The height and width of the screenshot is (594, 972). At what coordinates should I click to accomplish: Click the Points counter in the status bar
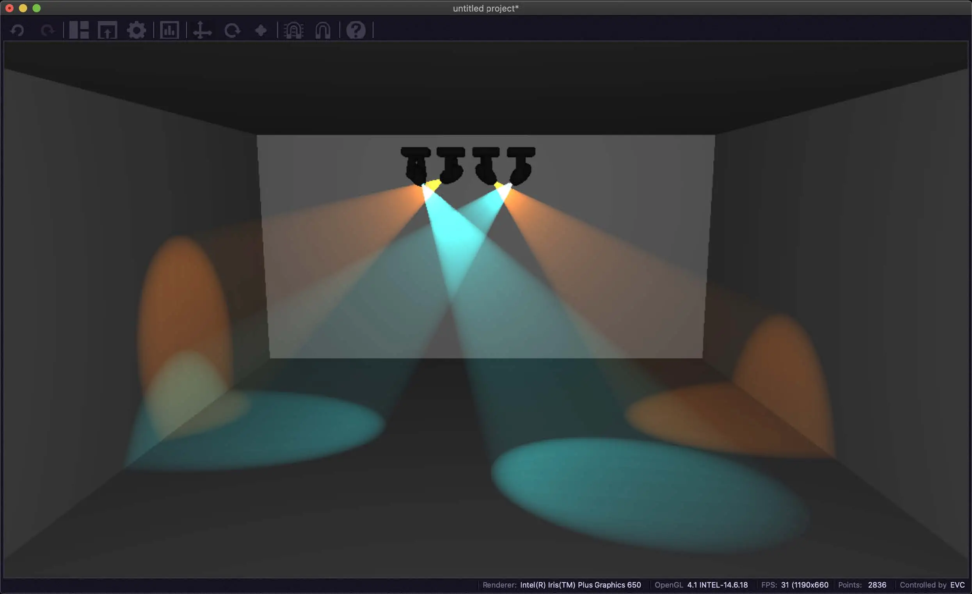click(x=862, y=585)
